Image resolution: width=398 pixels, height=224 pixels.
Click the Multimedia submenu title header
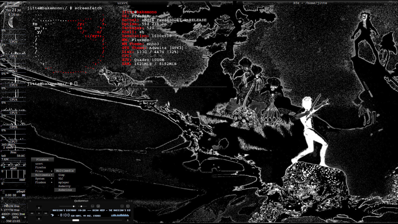[x=65, y=171]
